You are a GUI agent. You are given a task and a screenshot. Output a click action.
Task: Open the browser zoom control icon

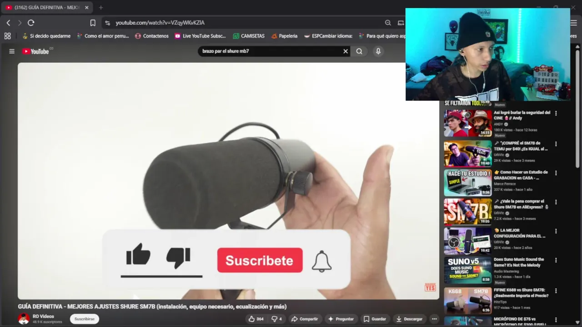pos(388,23)
